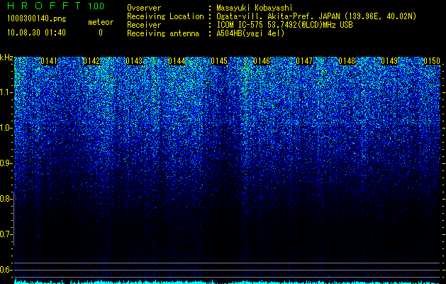Viewport: 446px width, 284px height.
Task: Click the kHz axis unit label
Action: pyautogui.click(x=6, y=58)
